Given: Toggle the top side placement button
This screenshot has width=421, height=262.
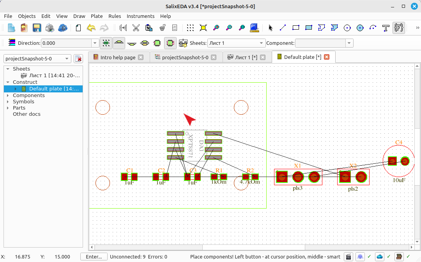Looking at the screenshot, I should (119, 43).
